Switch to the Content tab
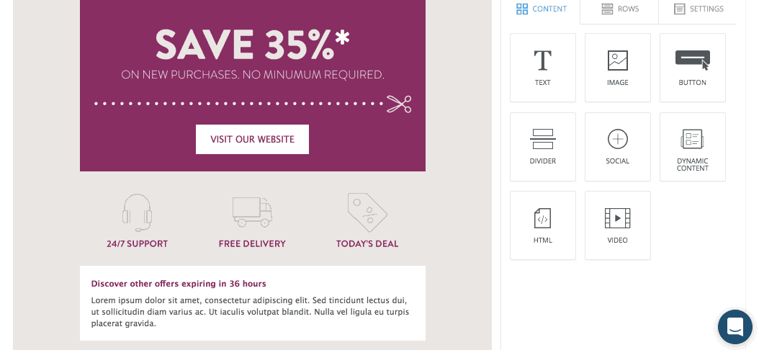 point(542,9)
